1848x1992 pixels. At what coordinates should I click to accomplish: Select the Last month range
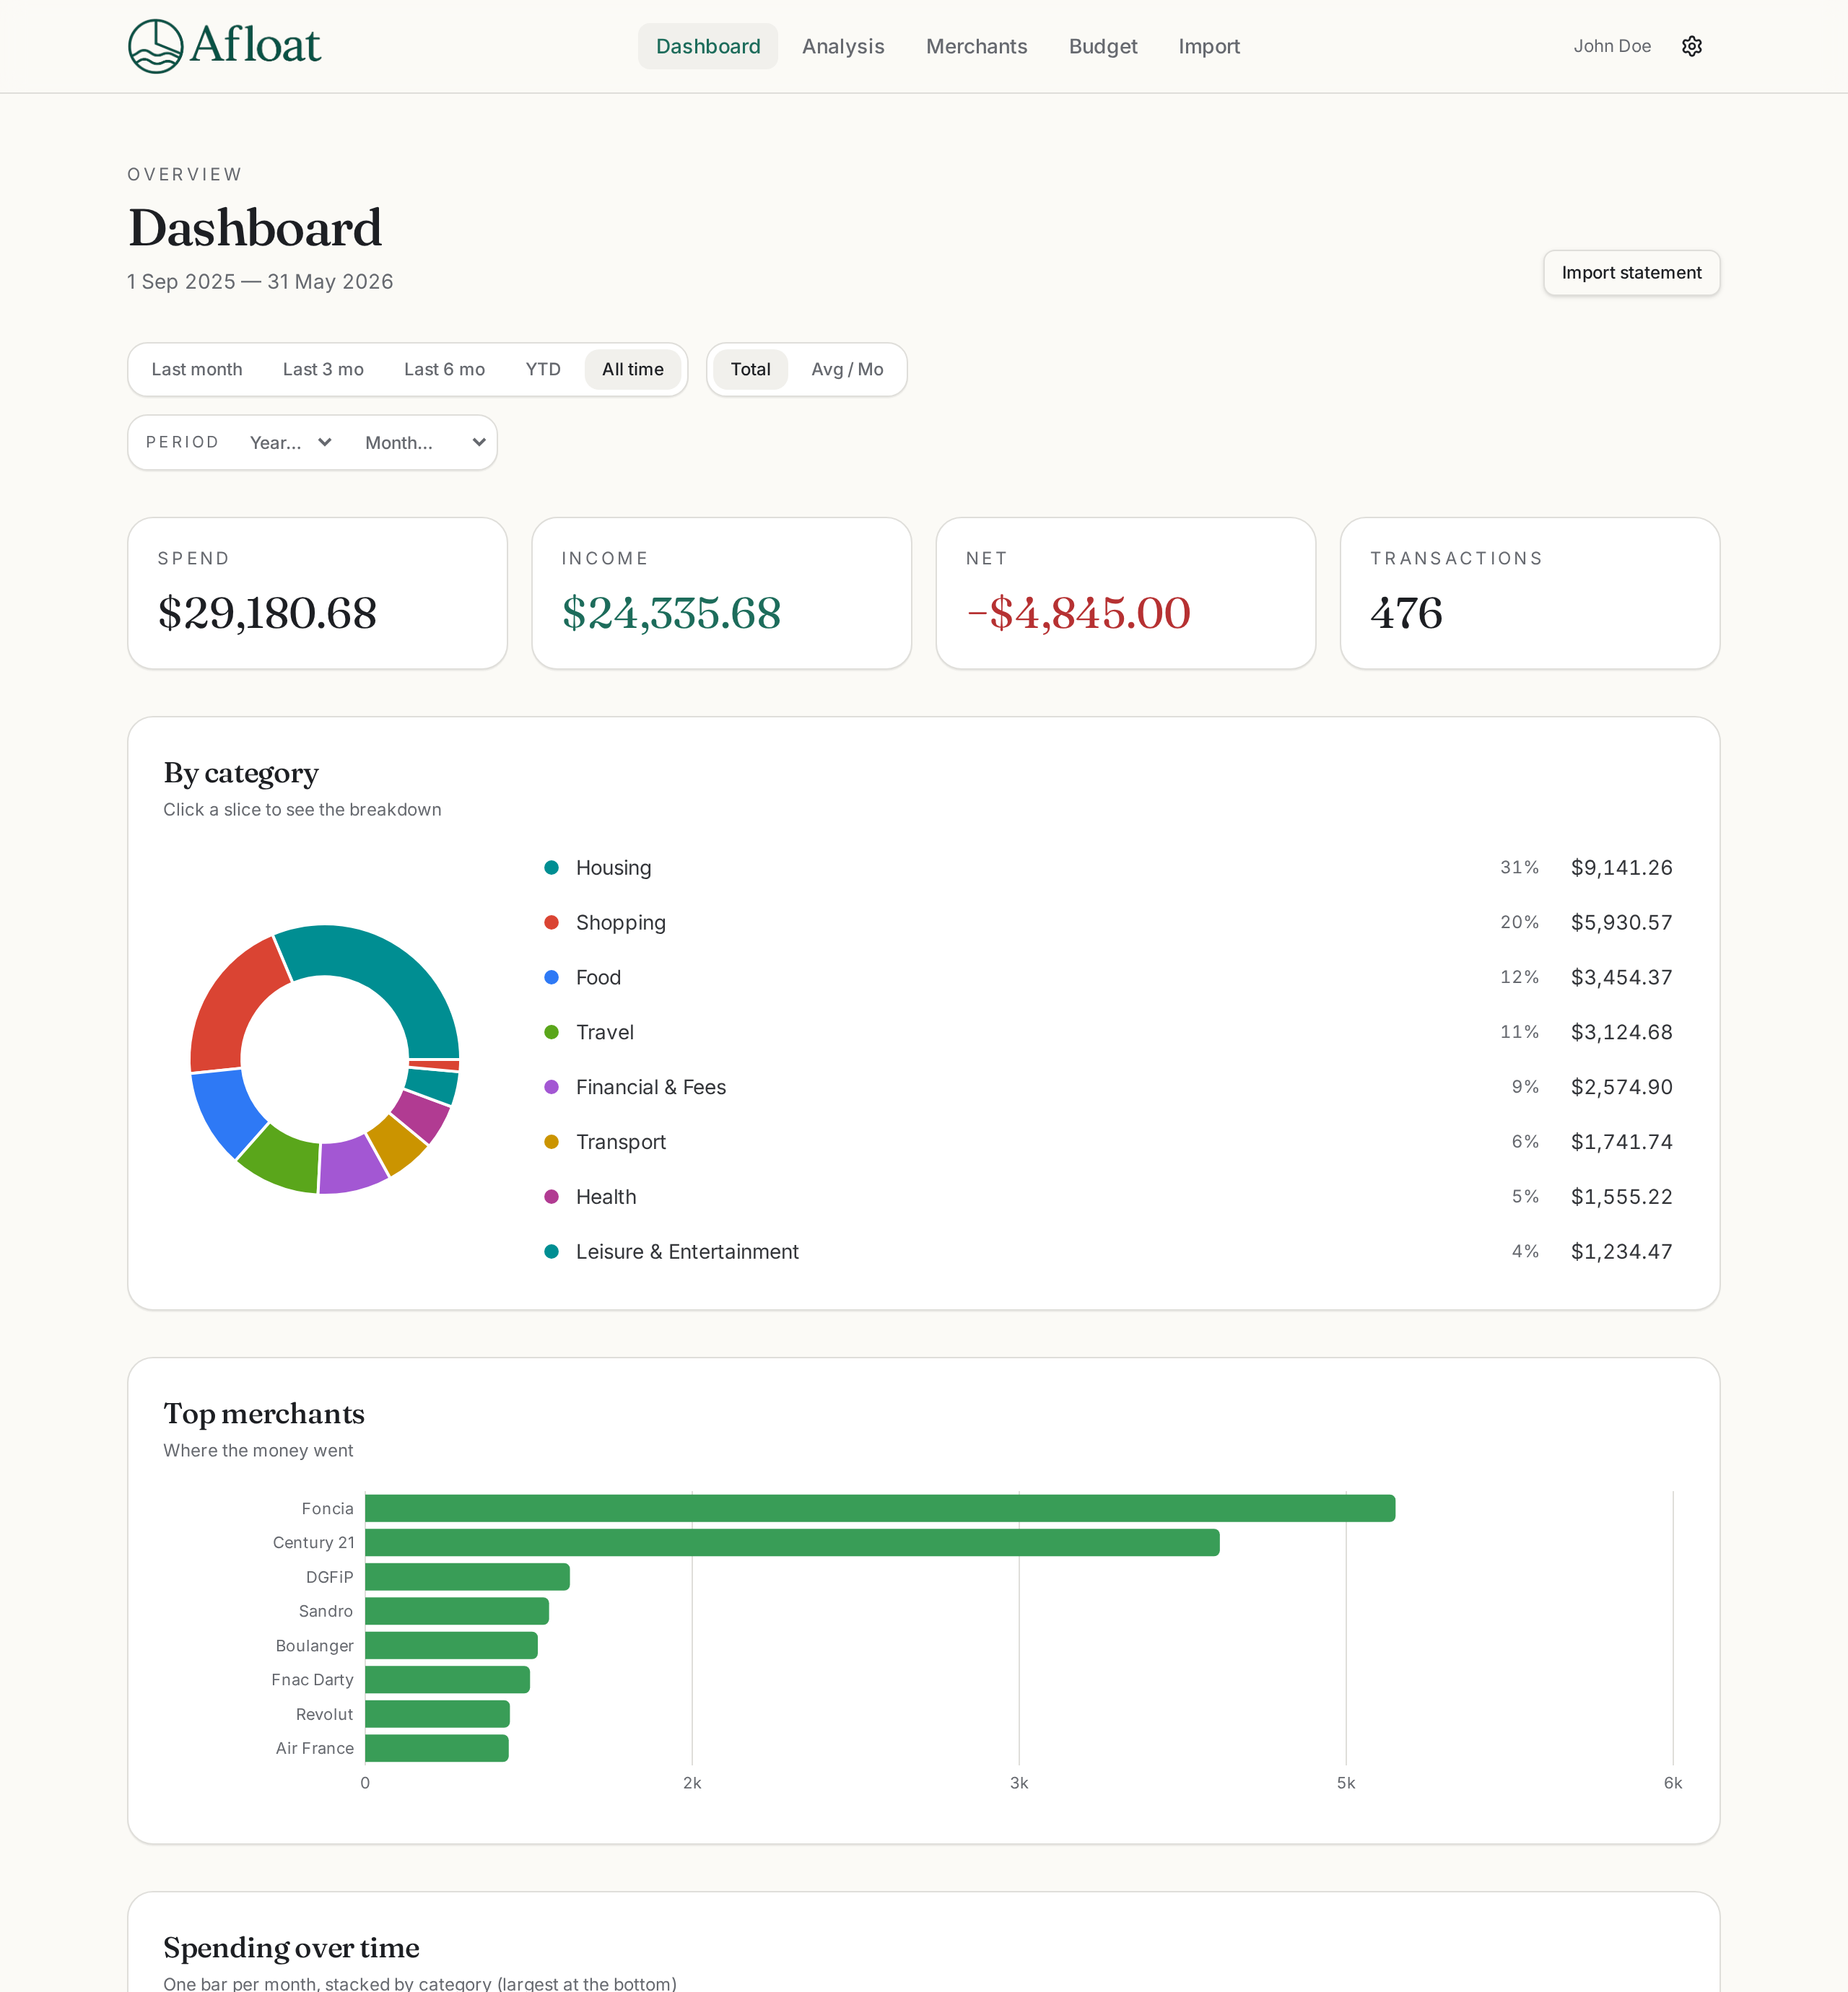click(x=197, y=369)
